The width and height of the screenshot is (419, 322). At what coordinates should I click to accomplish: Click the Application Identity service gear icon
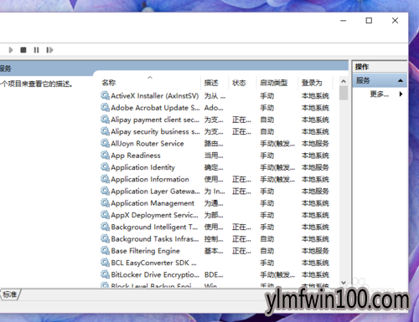(105, 167)
